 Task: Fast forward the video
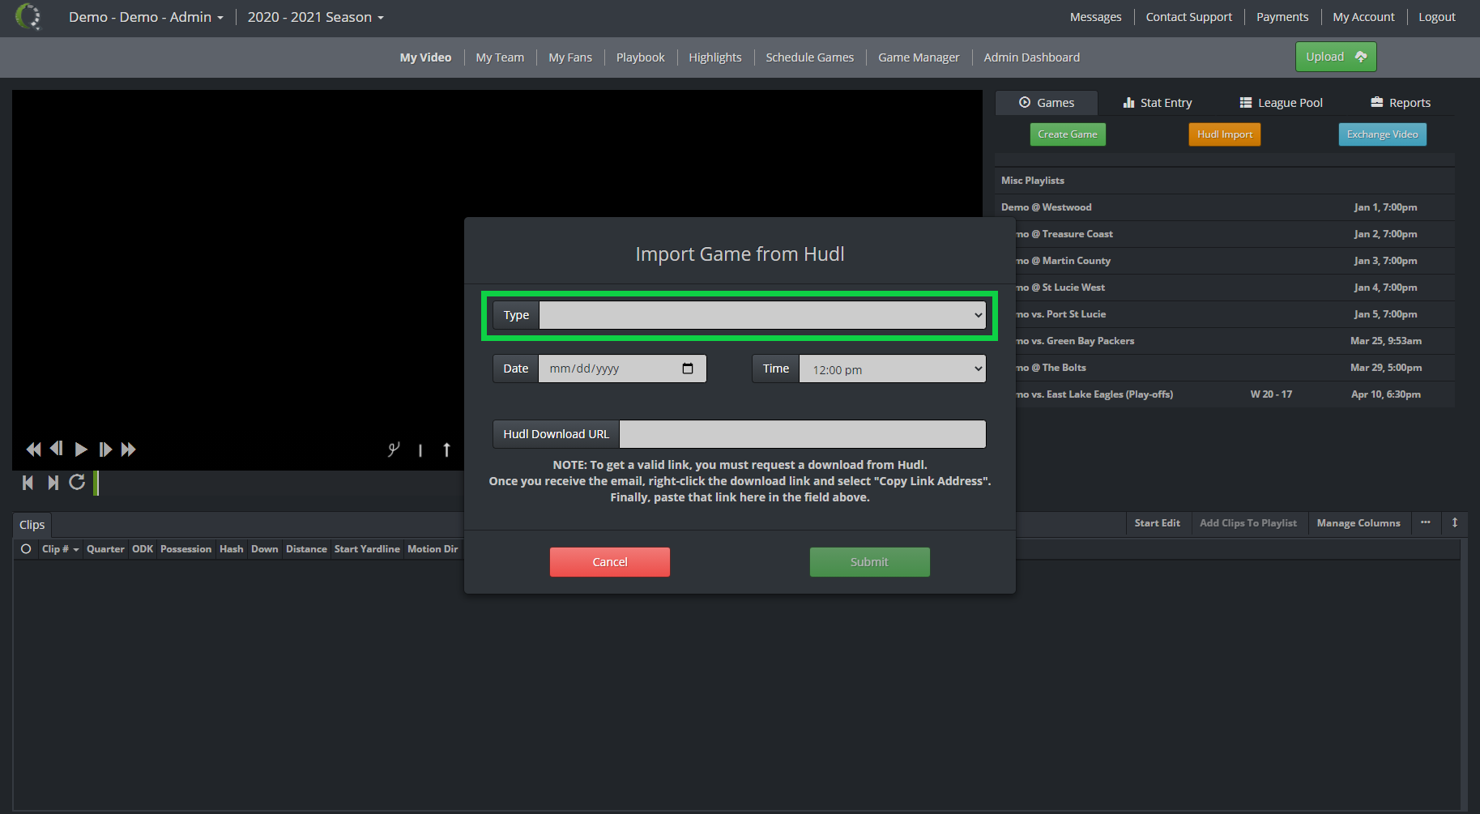point(129,450)
